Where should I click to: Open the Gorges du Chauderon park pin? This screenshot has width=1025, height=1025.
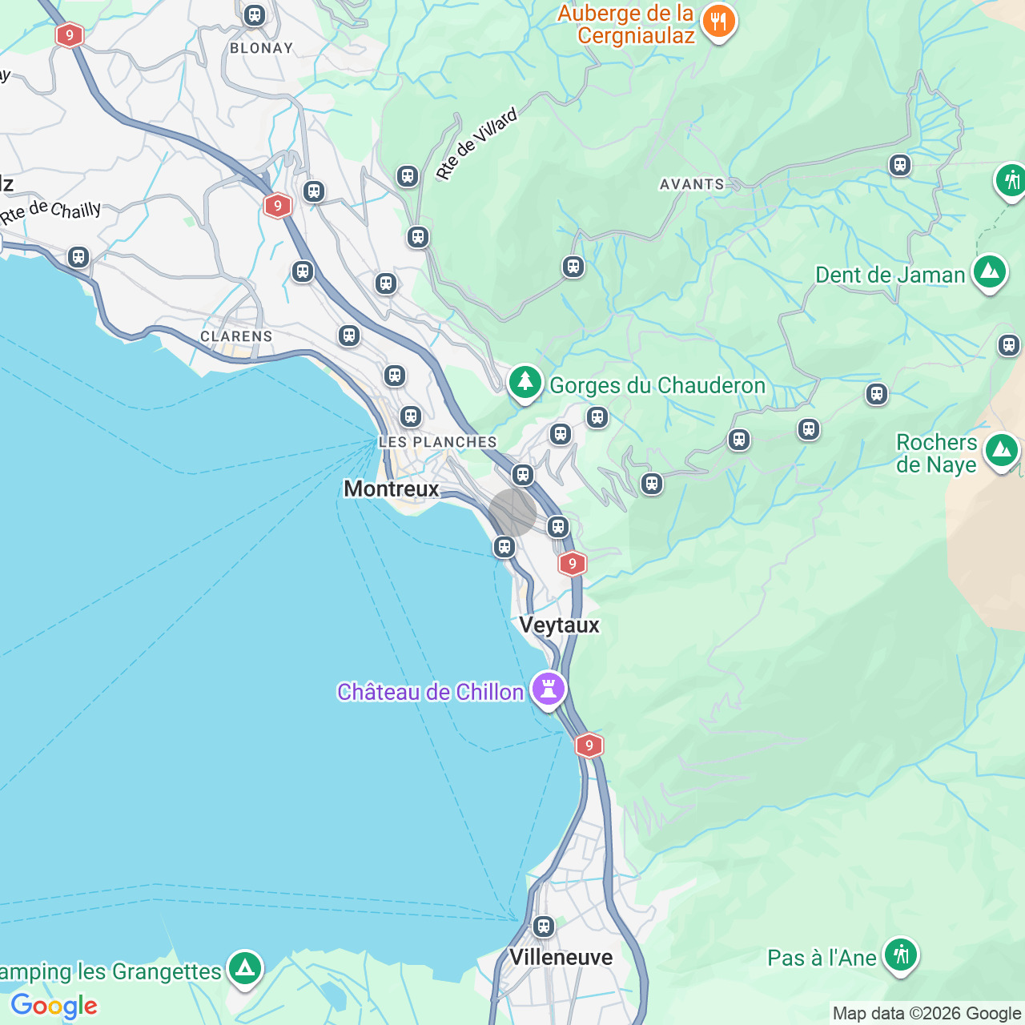click(525, 384)
